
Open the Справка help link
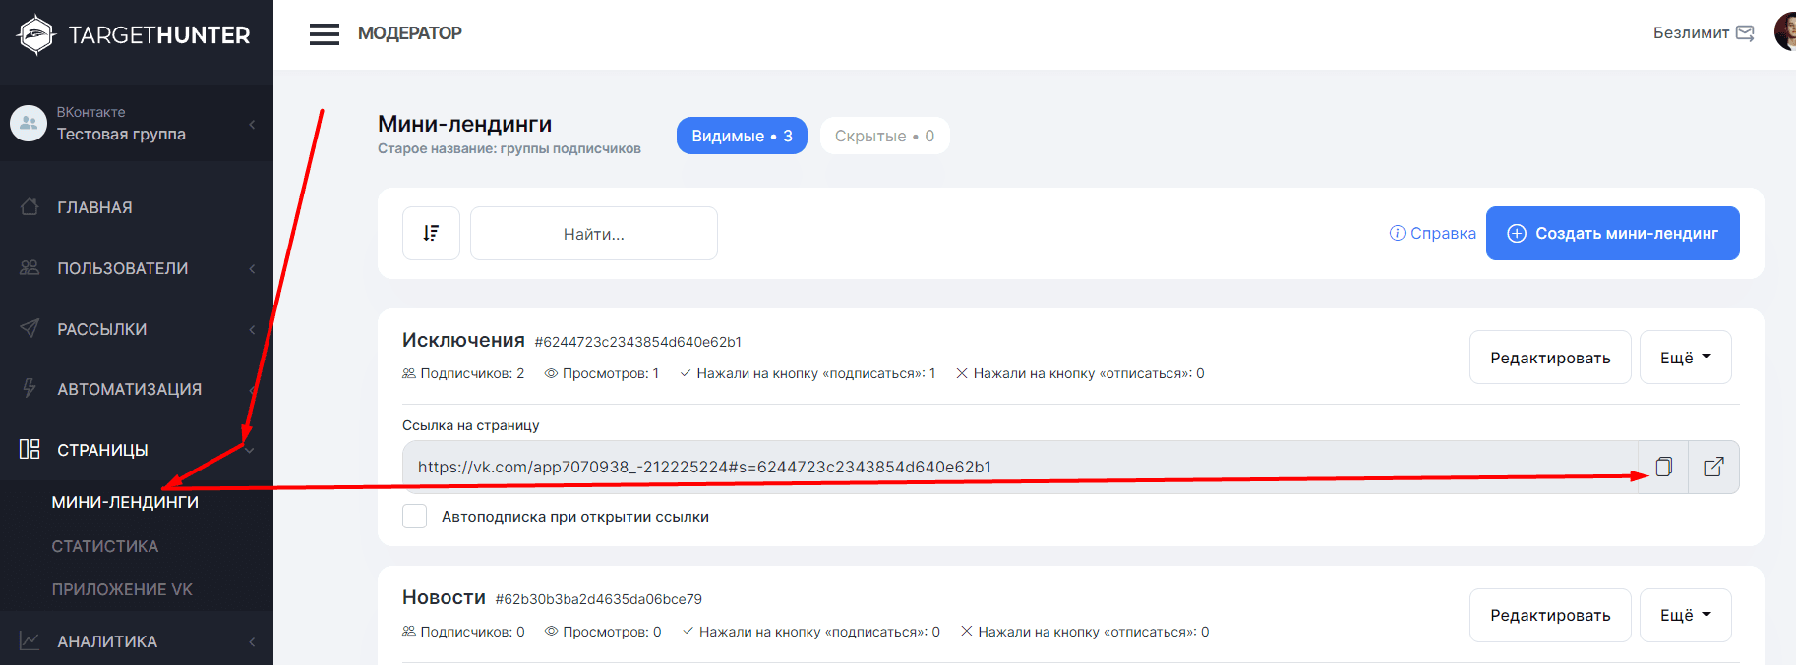point(1432,233)
